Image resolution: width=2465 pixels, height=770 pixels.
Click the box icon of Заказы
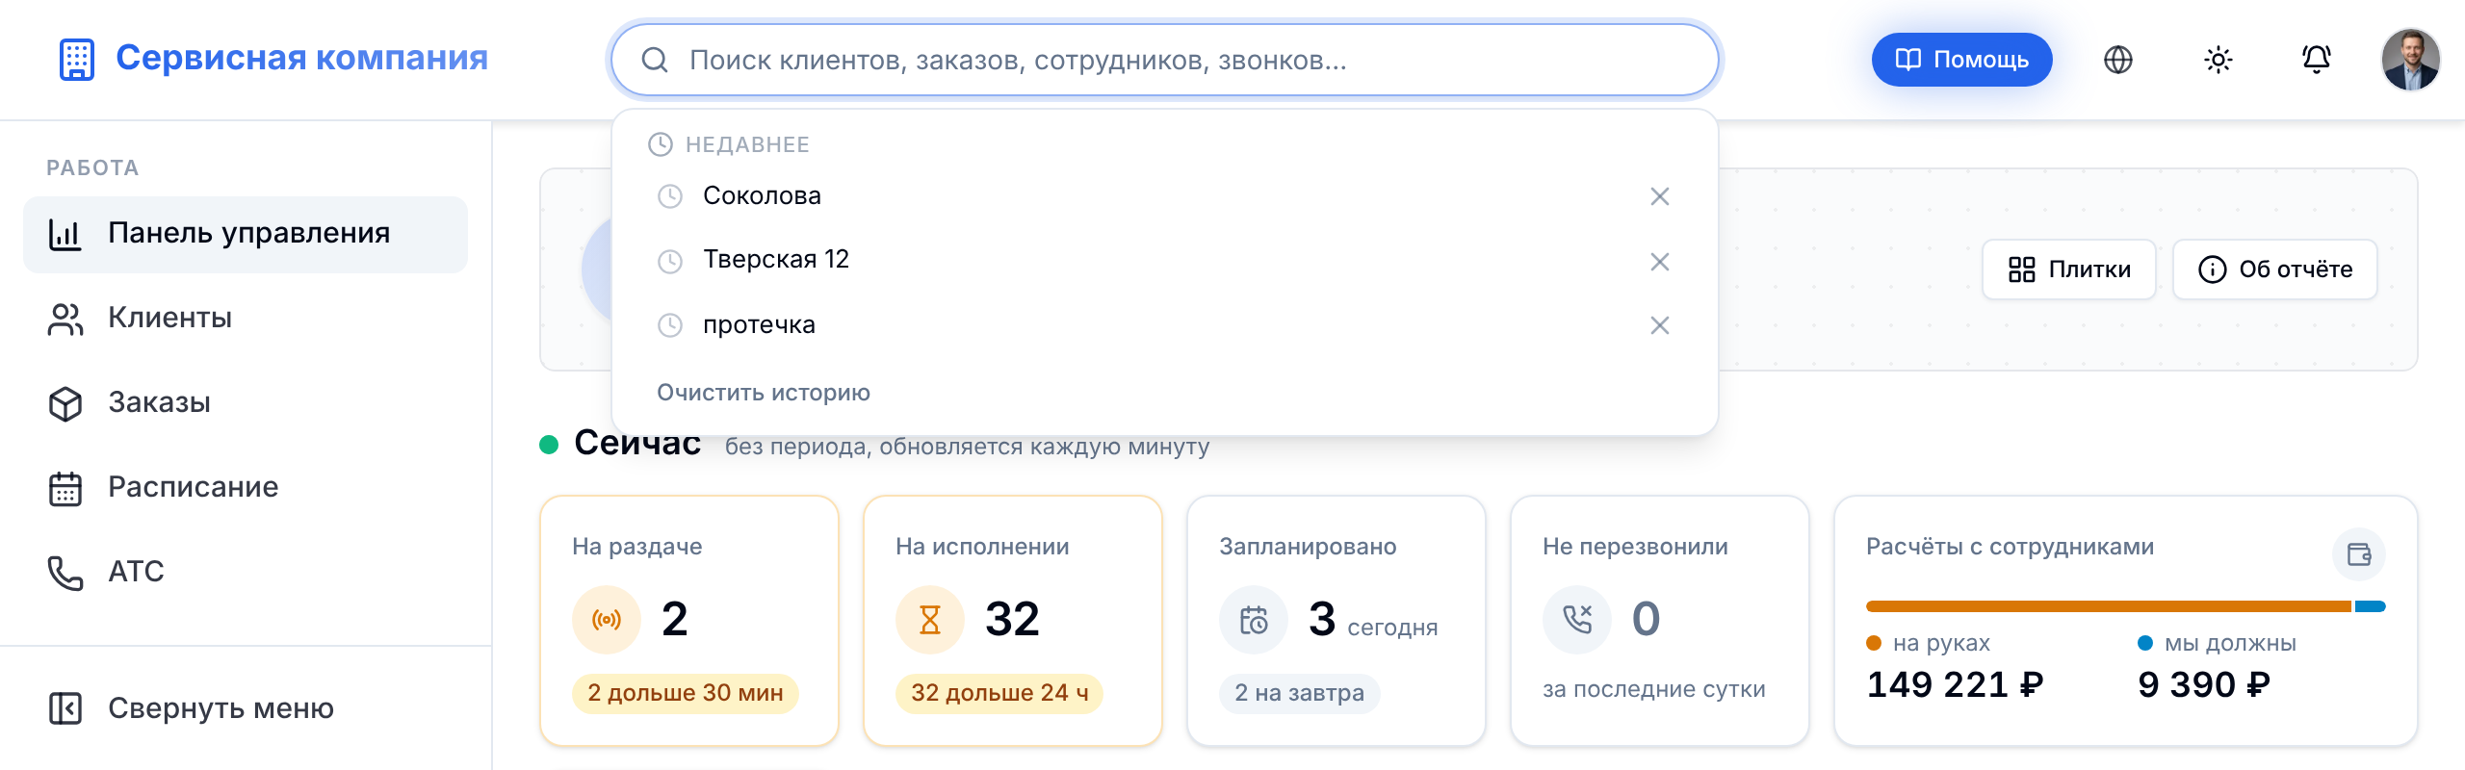pyautogui.click(x=65, y=403)
